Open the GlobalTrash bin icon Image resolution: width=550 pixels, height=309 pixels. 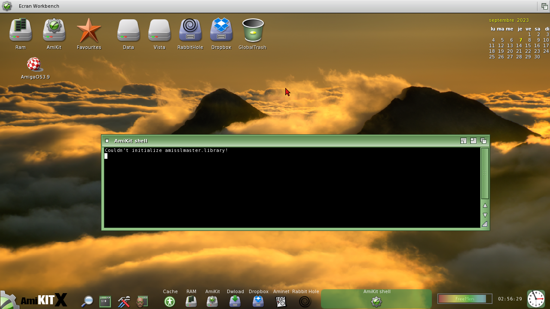point(253,30)
